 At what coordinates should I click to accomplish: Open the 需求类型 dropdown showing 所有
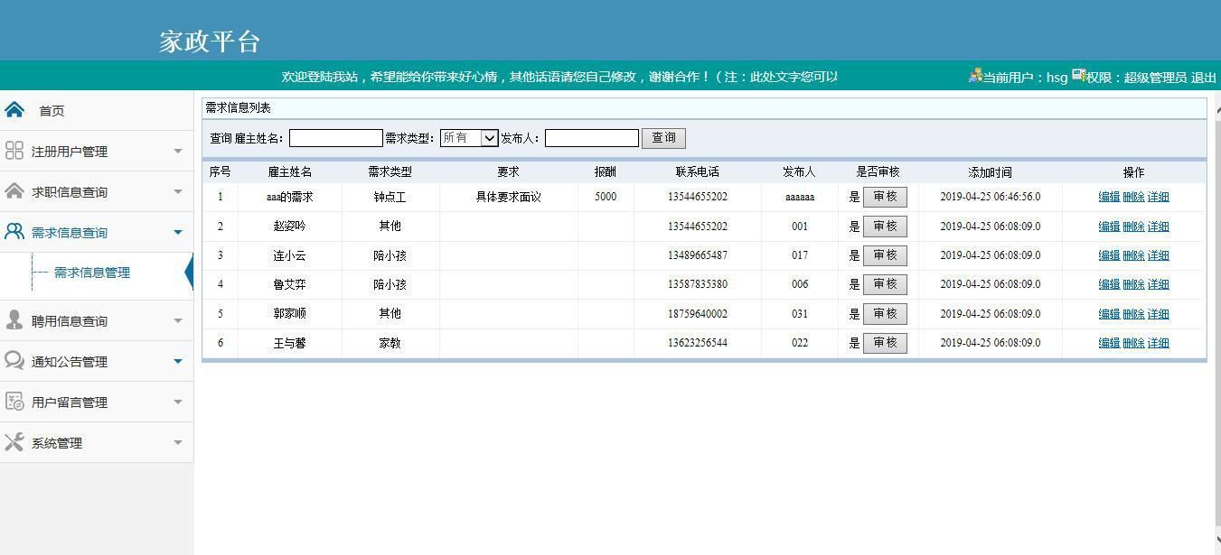(469, 138)
